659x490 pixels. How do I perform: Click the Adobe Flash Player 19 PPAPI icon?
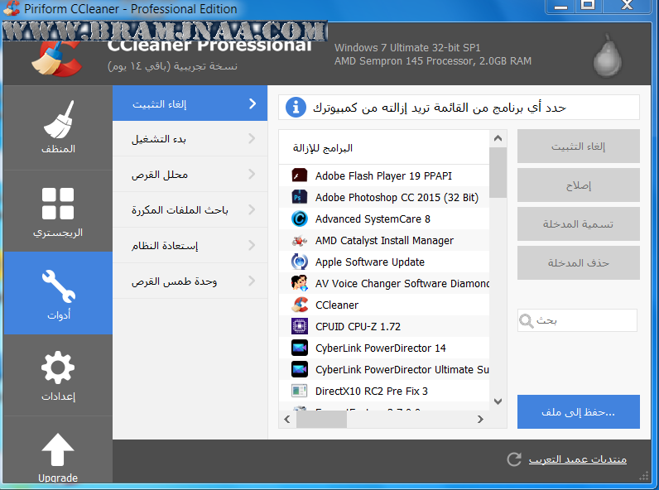point(299,175)
